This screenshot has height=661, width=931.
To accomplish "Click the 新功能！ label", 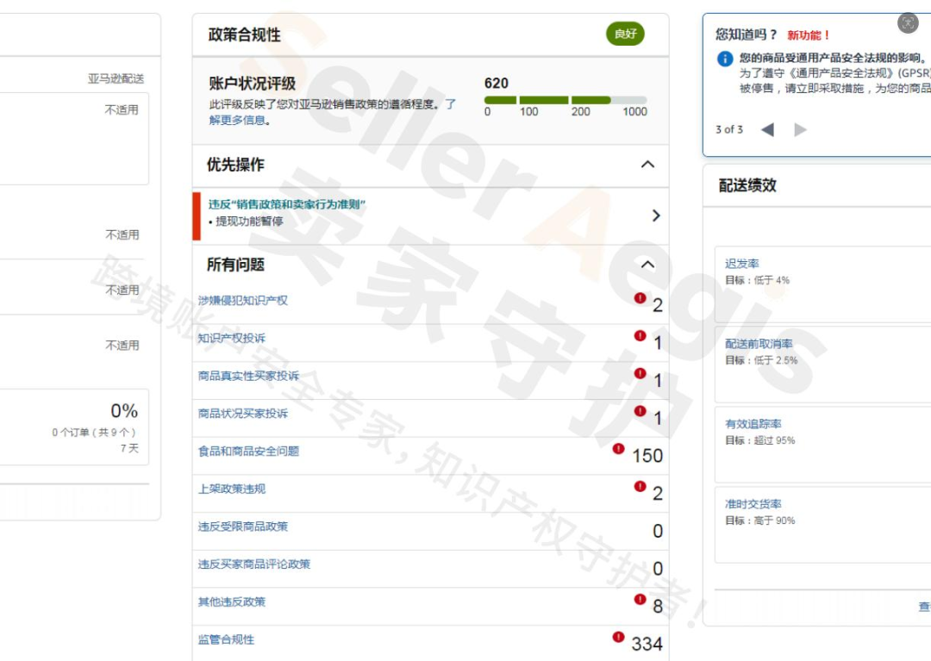I will coord(809,35).
